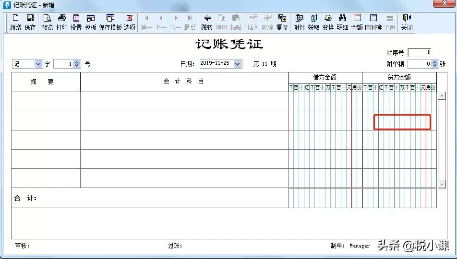This screenshot has width=457, height=259.
Task: Click the 获取 fetch icon
Action: (313, 22)
